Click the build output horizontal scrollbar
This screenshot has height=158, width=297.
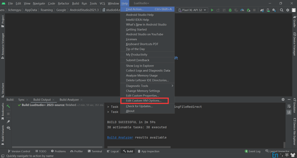coord(139,147)
